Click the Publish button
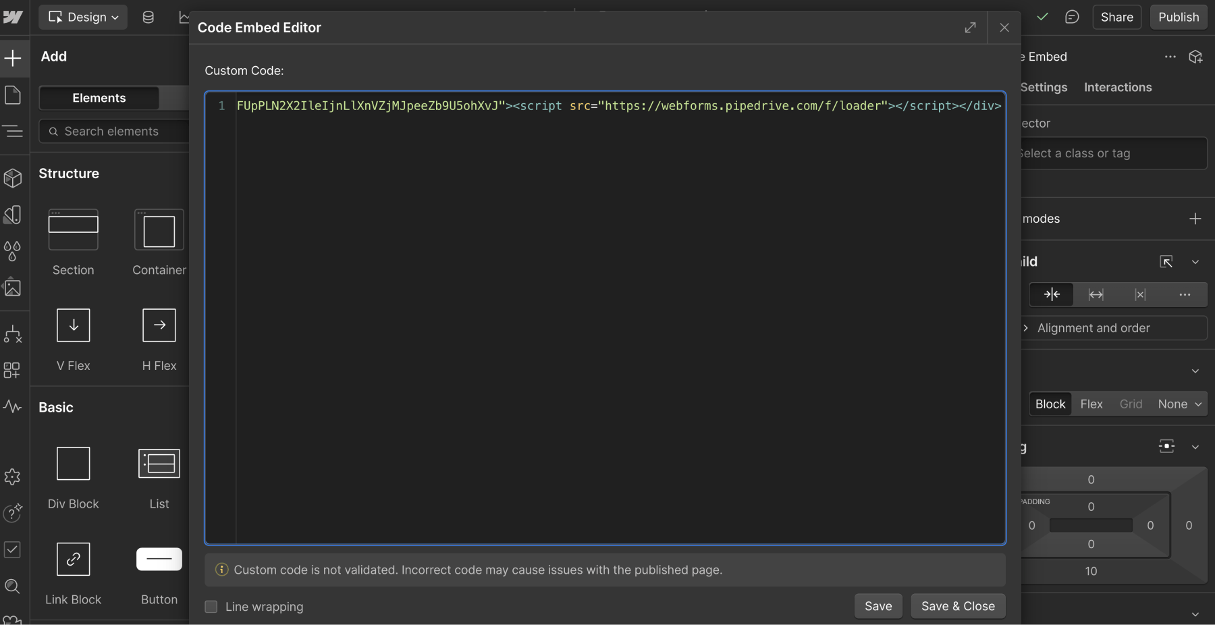1215x625 pixels. (x=1179, y=17)
